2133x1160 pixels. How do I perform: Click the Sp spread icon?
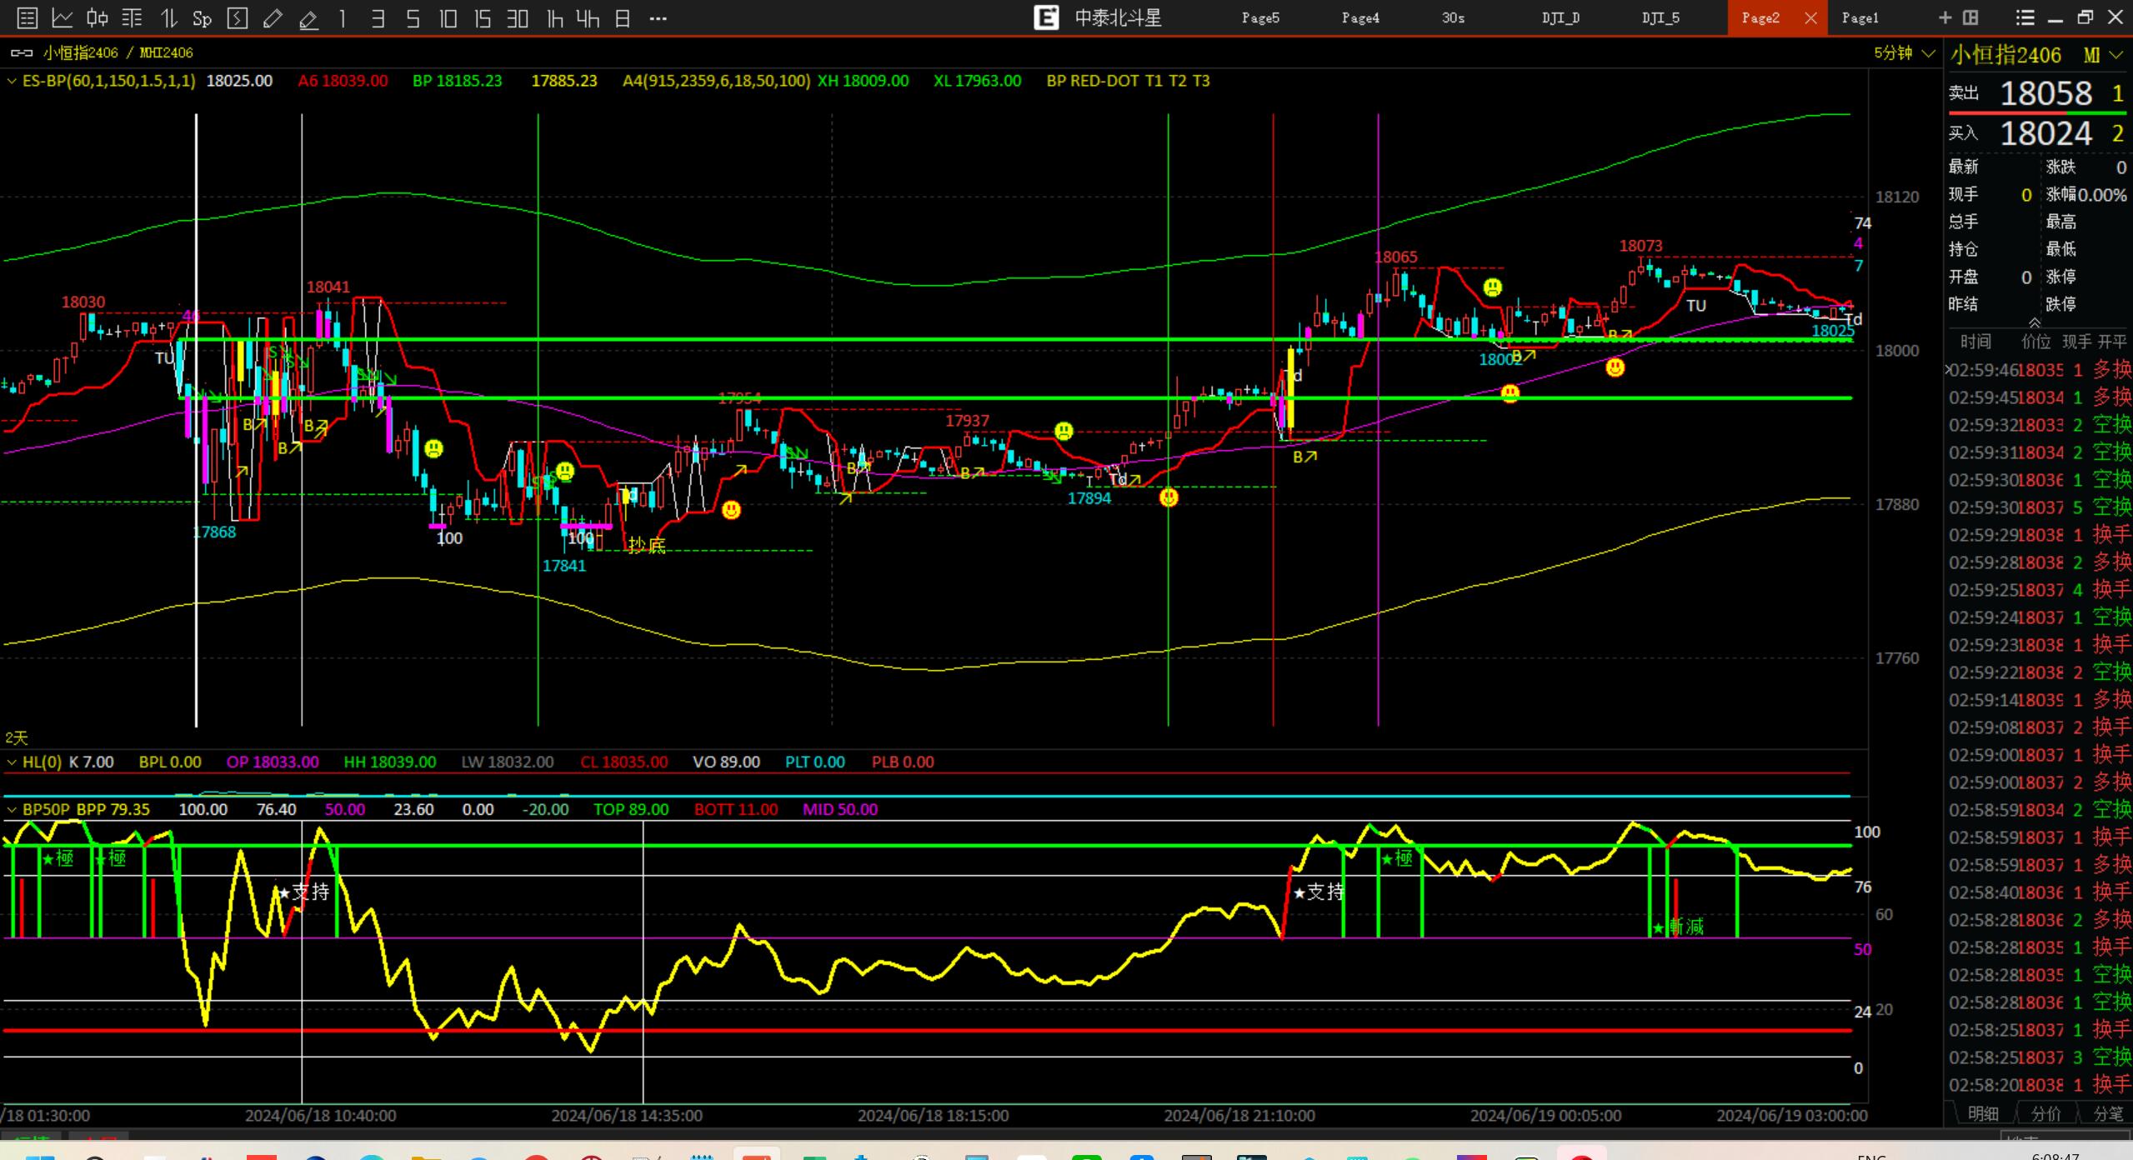(x=202, y=18)
